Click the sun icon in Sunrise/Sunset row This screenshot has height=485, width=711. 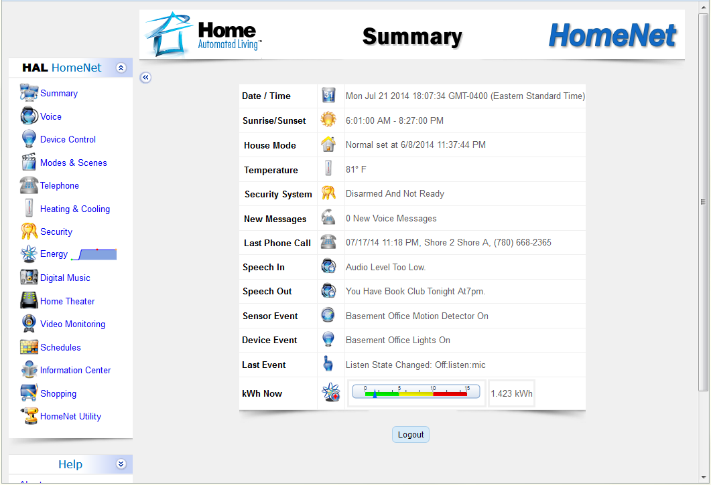[328, 120]
